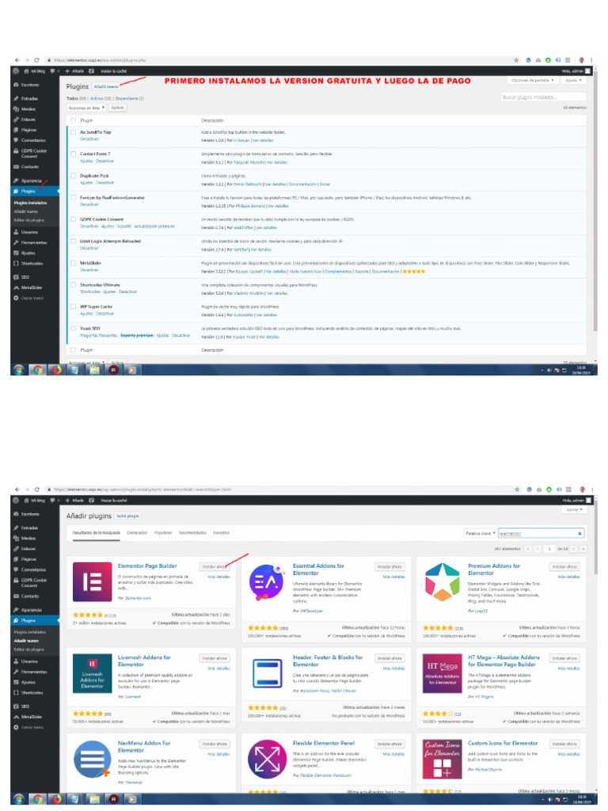Click Ajustes icon in Añadir plugins page sidebar
This screenshot has width=608, height=811.
coord(16,682)
